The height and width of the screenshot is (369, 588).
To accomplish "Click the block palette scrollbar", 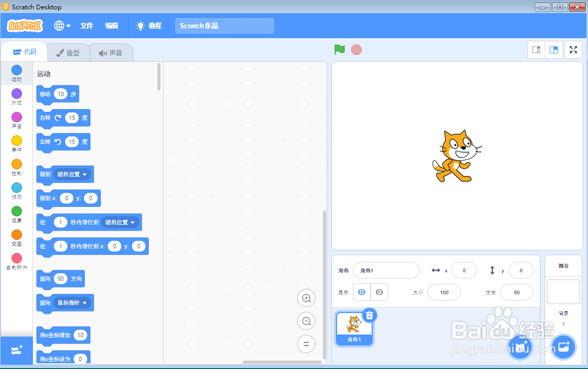I will [x=159, y=77].
